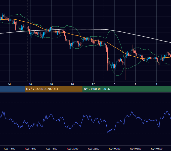Click the 10/4 02:00 date label
Image resolution: width=171 pixels, height=151 pixels.
(x=136, y=148)
